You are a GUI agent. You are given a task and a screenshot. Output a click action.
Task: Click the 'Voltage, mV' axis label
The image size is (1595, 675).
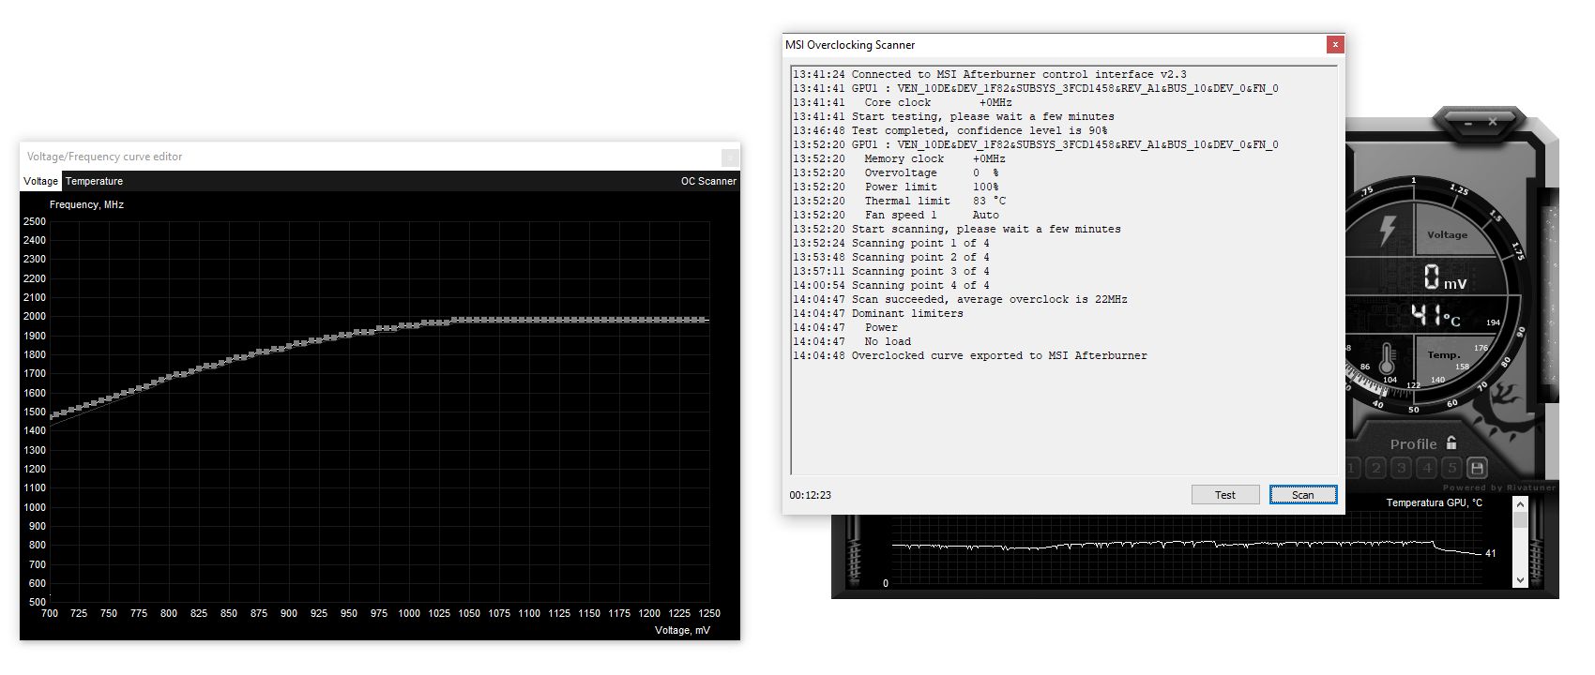[x=682, y=630]
